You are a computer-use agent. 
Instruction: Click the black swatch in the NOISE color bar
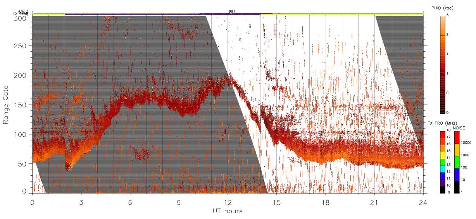457,187
